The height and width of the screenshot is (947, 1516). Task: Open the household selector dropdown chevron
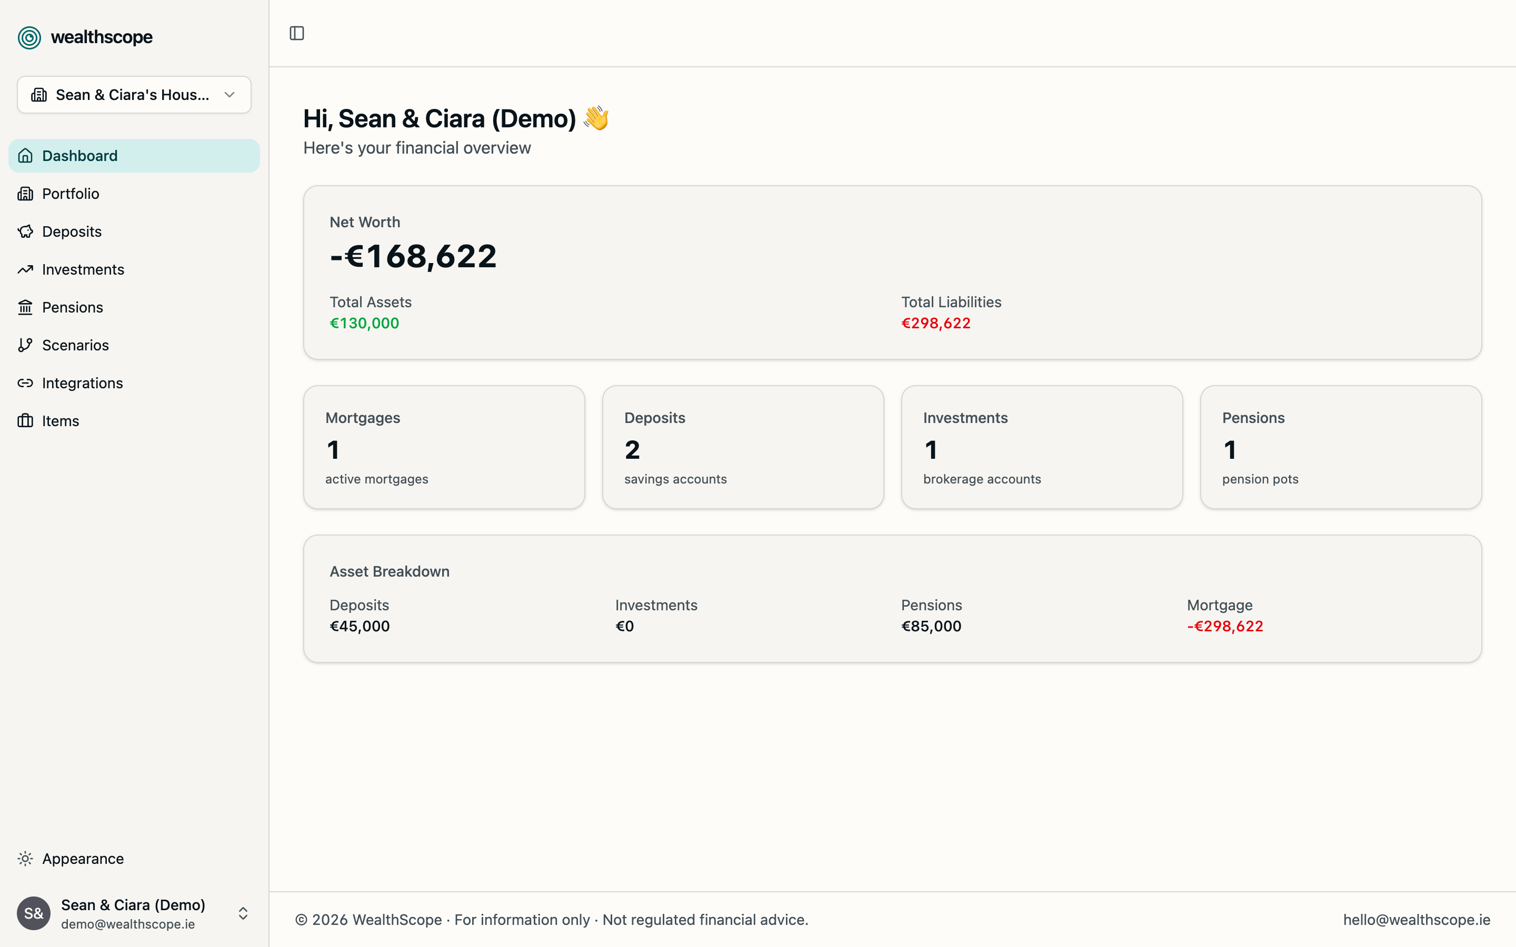tap(230, 95)
